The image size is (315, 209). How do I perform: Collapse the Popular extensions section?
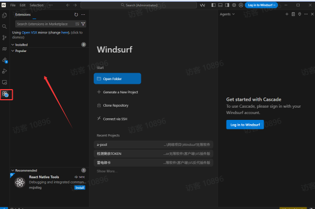pyautogui.click(x=13, y=51)
